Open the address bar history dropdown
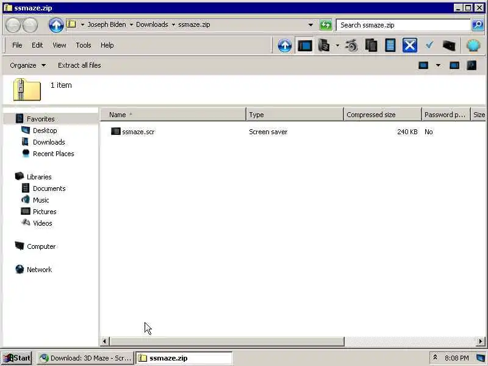Image resolution: width=488 pixels, height=366 pixels. [310, 25]
